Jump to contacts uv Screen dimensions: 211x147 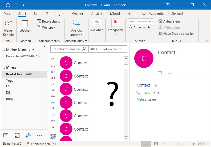tap(53, 115)
